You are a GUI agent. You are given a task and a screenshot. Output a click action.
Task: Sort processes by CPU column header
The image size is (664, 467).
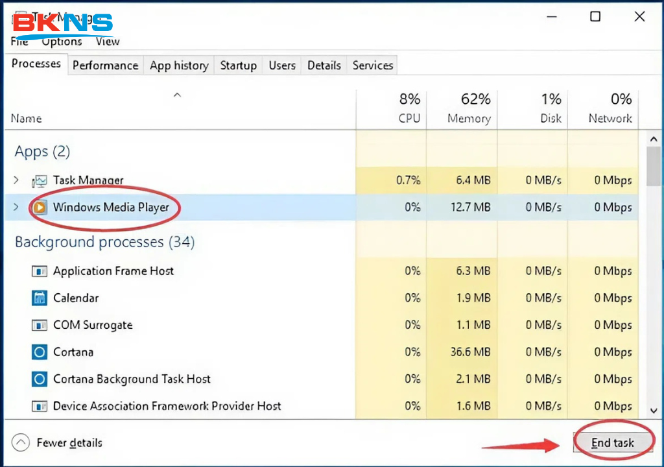[409, 109]
